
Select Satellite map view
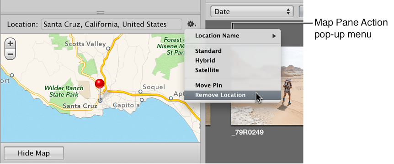tap(233, 70)
